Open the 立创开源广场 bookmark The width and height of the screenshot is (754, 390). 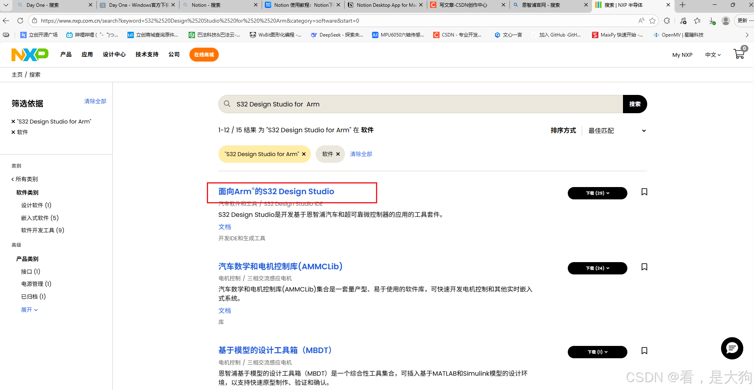(39, 35)
